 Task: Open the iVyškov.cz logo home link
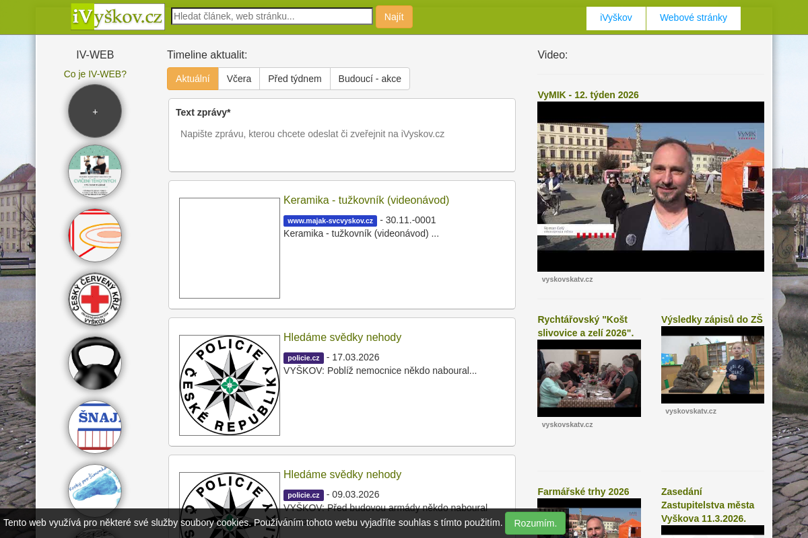(x=118, y=17)
